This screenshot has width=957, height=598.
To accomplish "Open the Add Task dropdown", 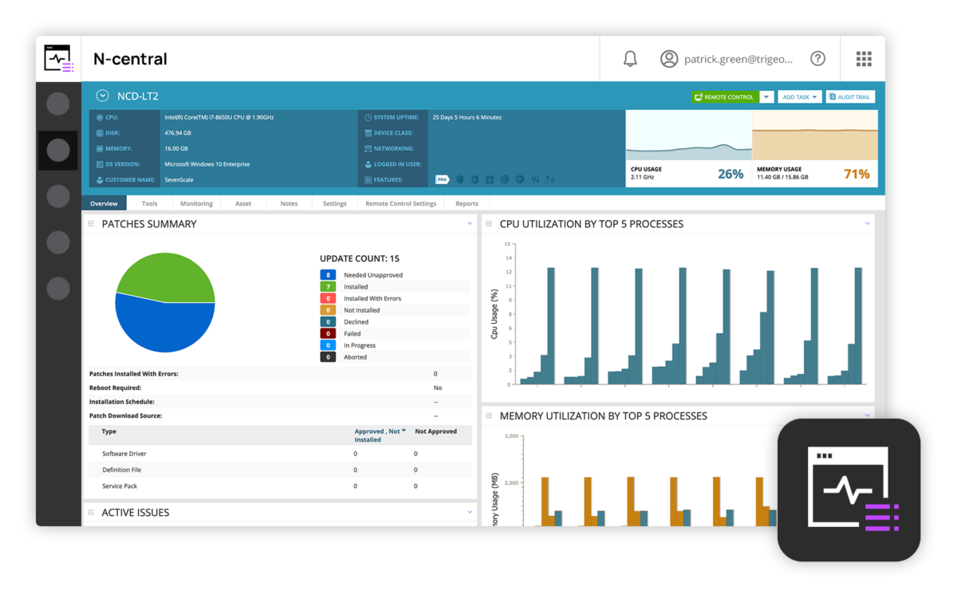I will tap(799, 97).
